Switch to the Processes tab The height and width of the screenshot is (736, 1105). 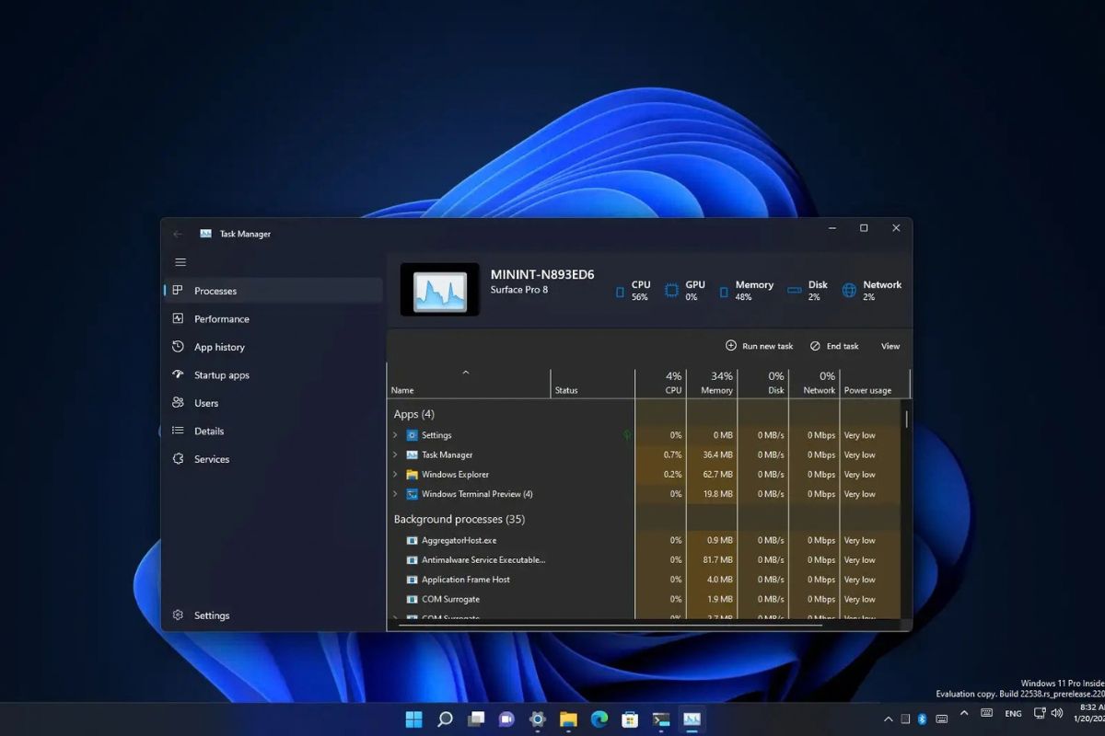pos(273,291)
